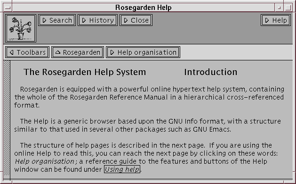Go forward to Help organisation page
Image resolution: width=296 pixels, height=184 pixels.
pos(143,52)
